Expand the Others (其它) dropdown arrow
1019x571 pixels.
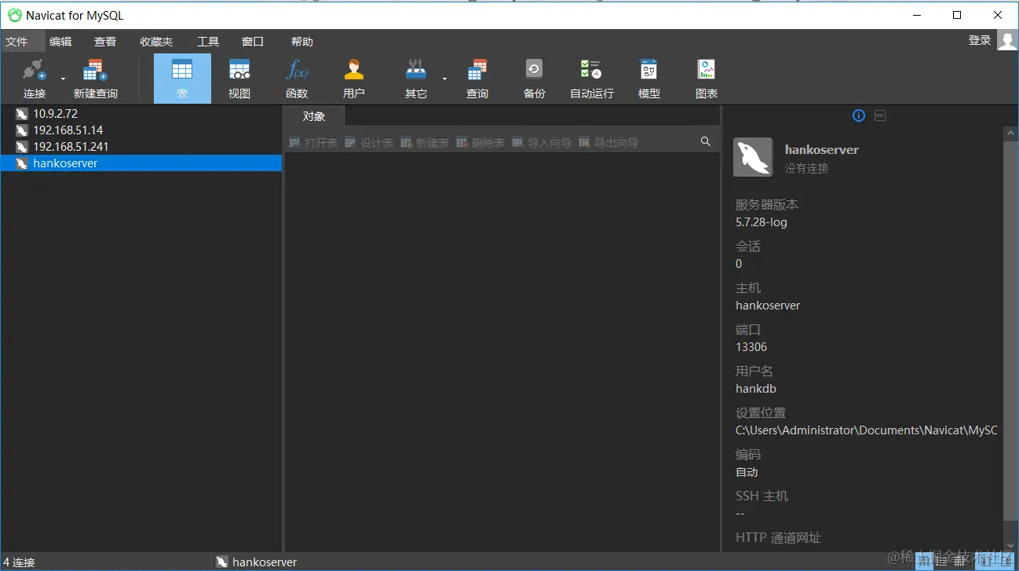coord(444,79)
